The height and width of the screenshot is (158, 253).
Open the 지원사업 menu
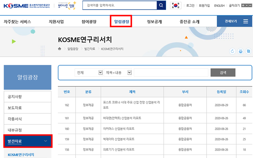pos(56,22)
